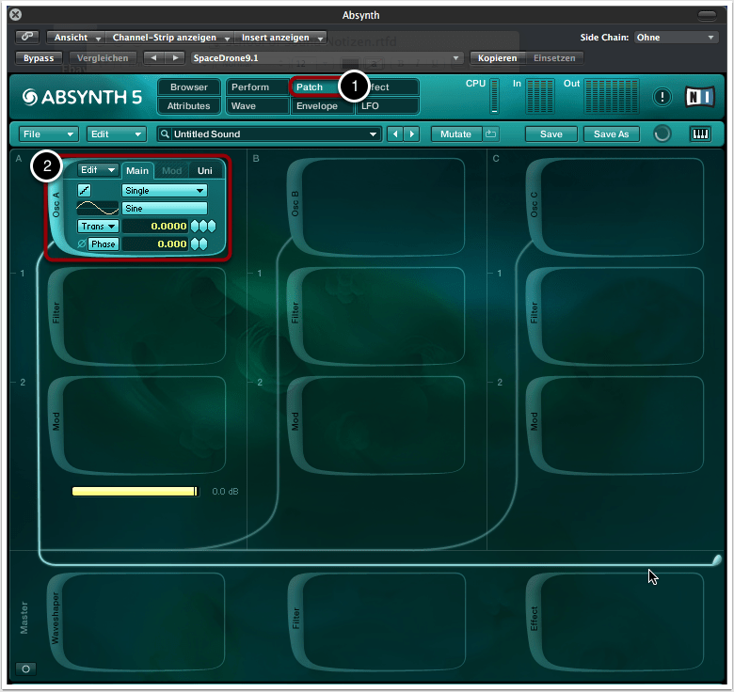
Task: Adjust the yellow channel A level slider
Action: (x=135, y=491)
